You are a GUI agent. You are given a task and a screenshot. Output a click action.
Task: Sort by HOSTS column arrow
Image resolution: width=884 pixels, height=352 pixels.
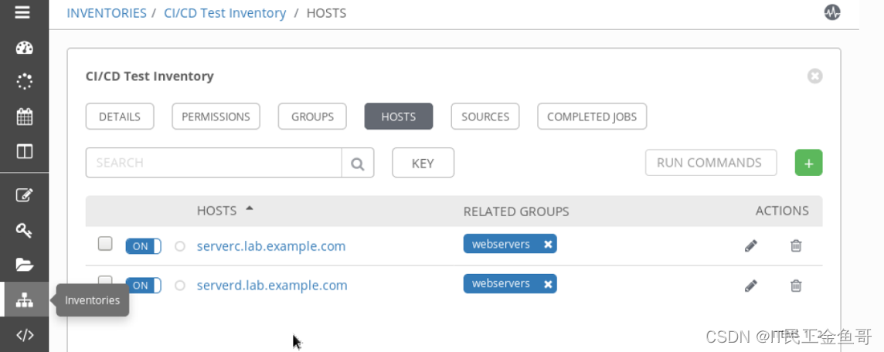(249, 209)
